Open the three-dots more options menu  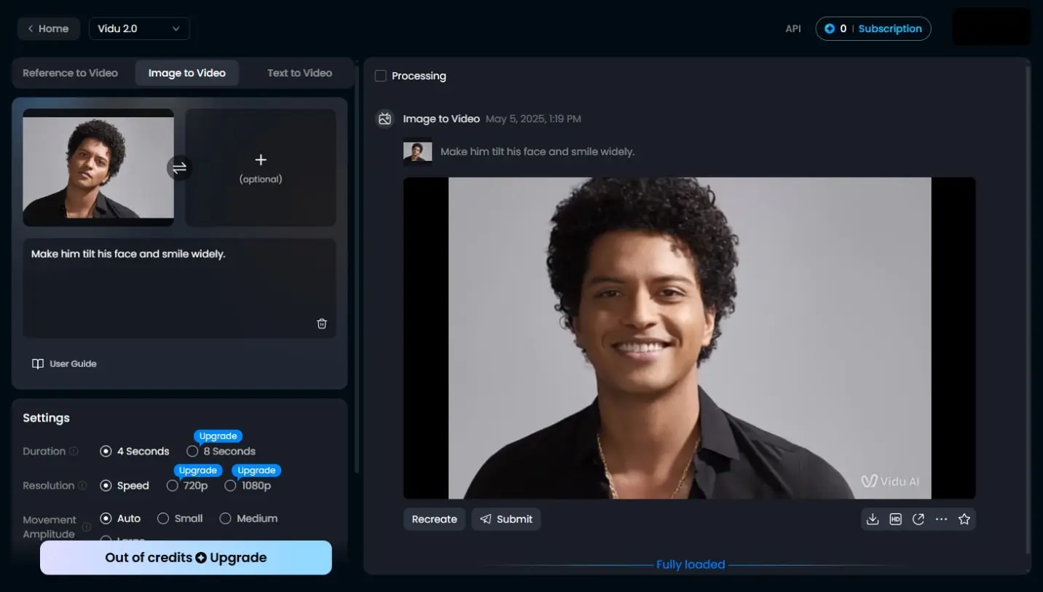pyautogui.click(x=941, y=519)
